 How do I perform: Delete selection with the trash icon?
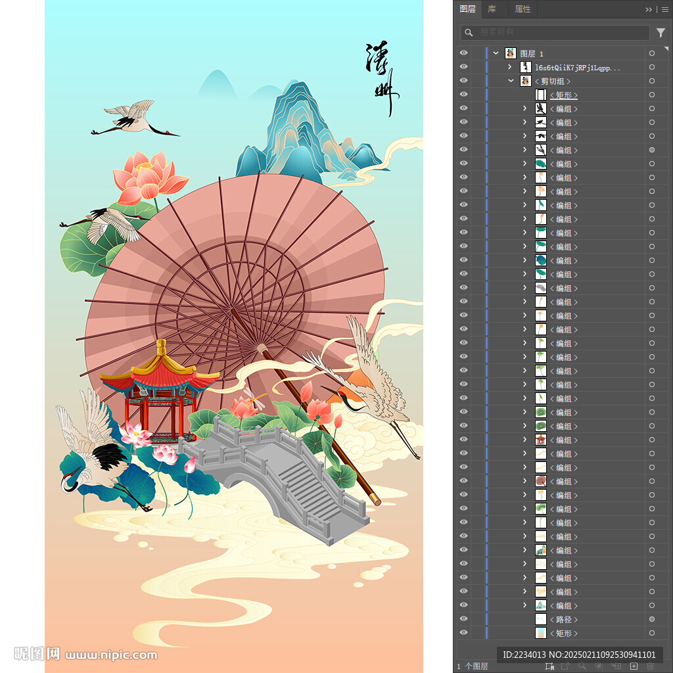pyautogui.click(x=651, y=666)
